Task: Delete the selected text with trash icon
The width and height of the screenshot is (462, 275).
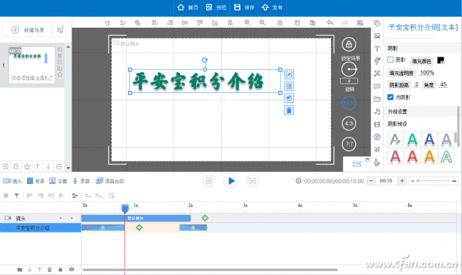Action: coord(289,110)
